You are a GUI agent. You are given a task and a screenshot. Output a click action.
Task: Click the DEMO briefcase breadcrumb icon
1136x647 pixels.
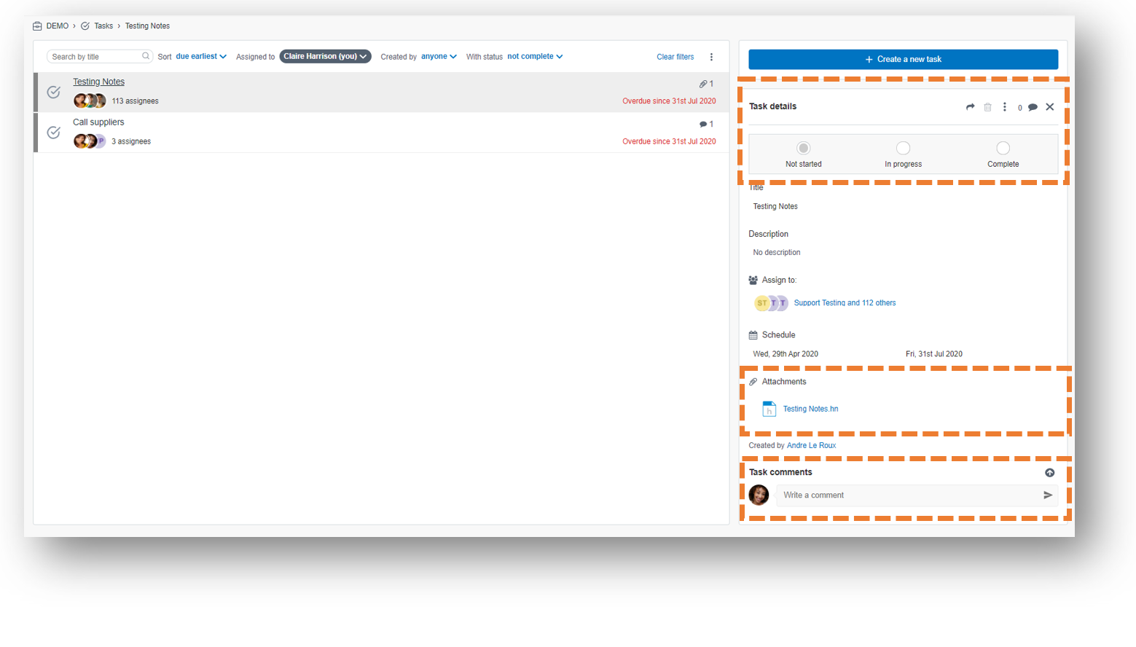[37, 26]
